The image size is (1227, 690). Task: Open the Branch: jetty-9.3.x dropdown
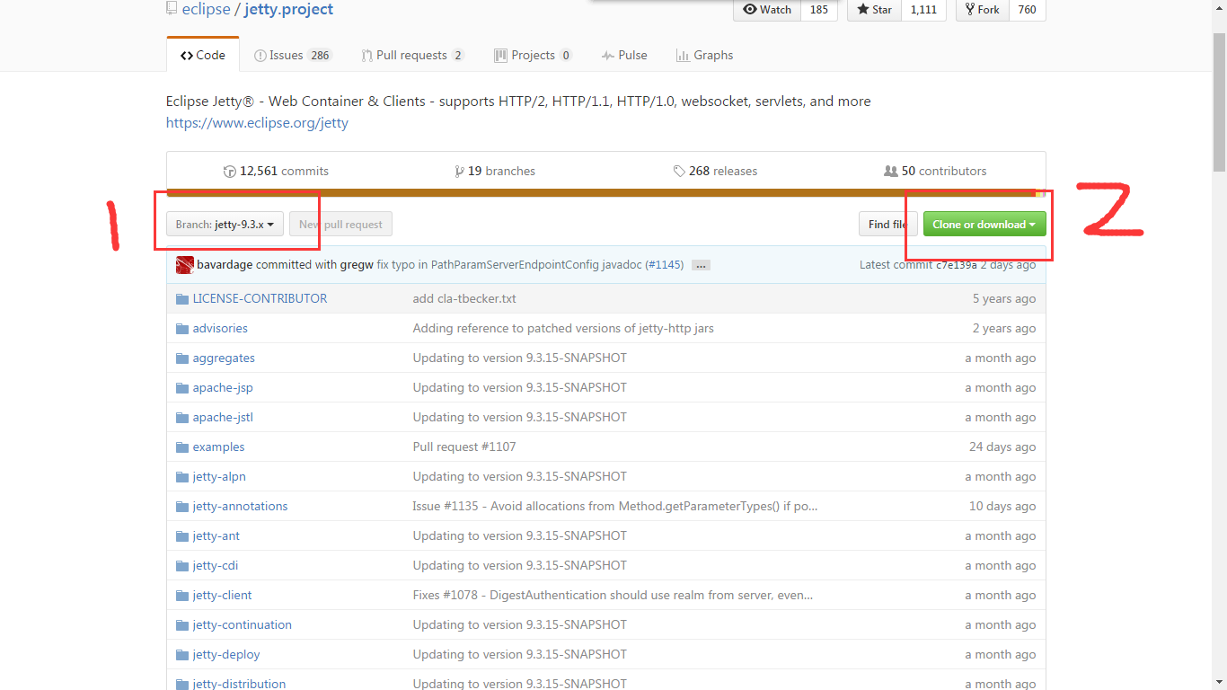(x=225, y=225)
